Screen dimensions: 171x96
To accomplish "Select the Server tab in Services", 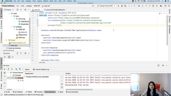I will [x=27, y=69].
